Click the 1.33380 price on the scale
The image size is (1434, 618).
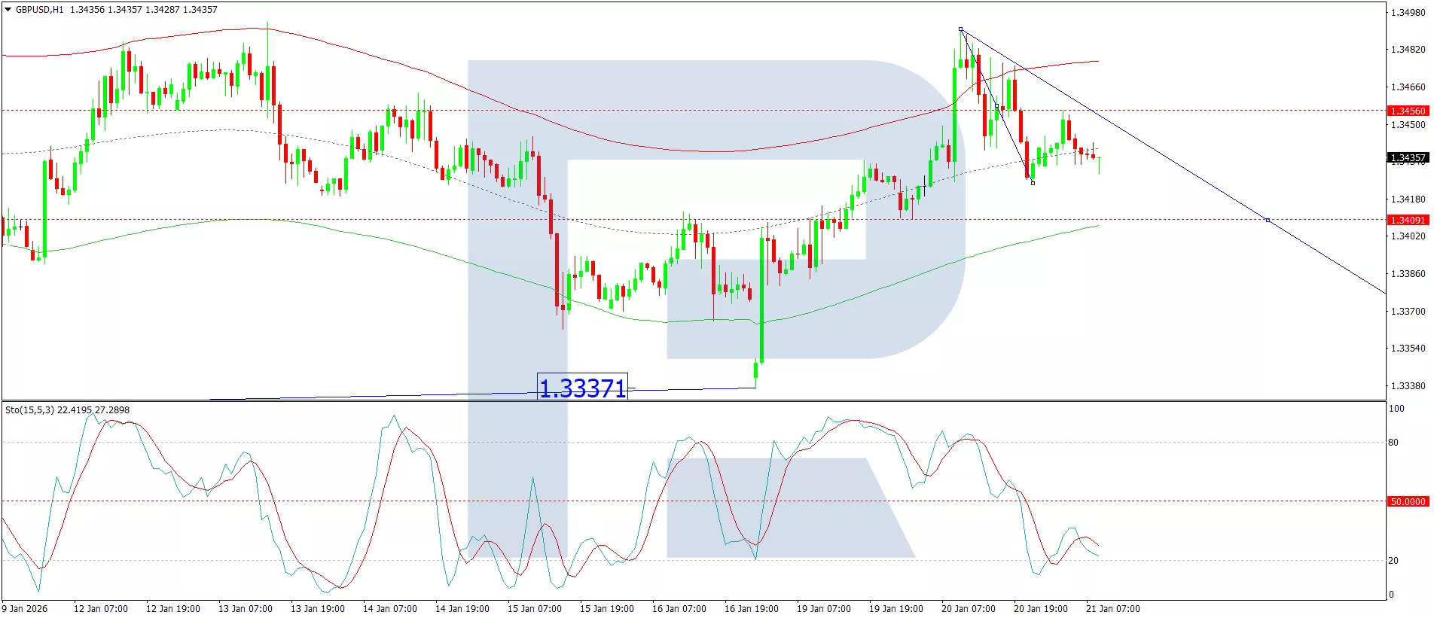pyautogui.click(x=1407, y=386)
